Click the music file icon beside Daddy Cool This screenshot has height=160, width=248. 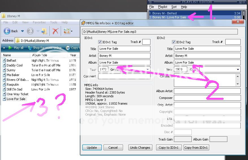pos(4,65)
